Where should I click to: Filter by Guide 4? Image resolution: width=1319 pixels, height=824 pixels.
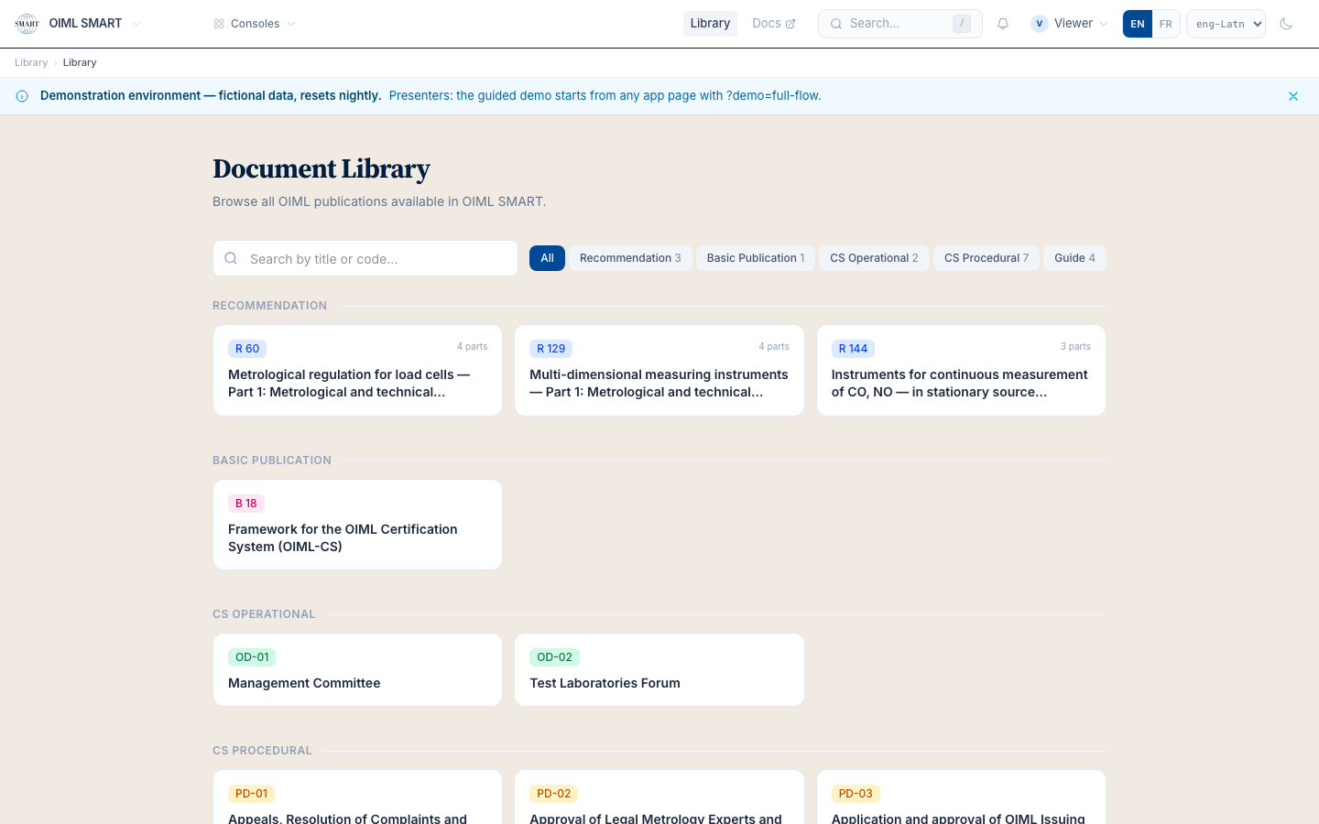(x=1074, y=258)
